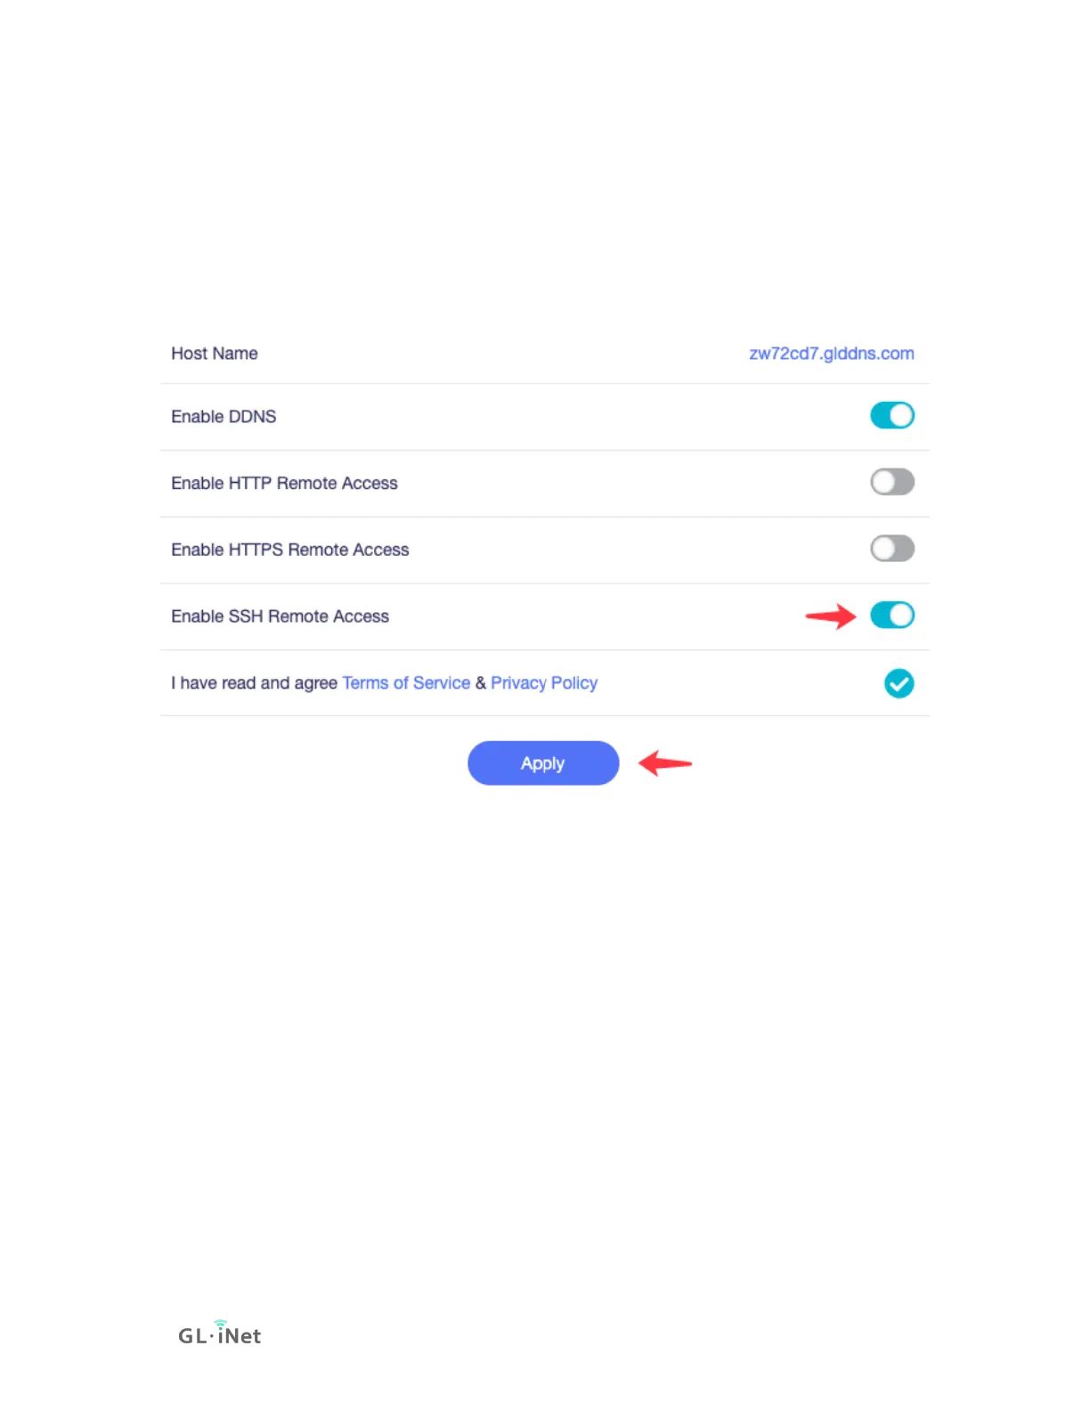This screenshot has width=1090, height=1411.
Task: Turn on HTTPS Remote Access toggle
Action: [x=892, y=549]
